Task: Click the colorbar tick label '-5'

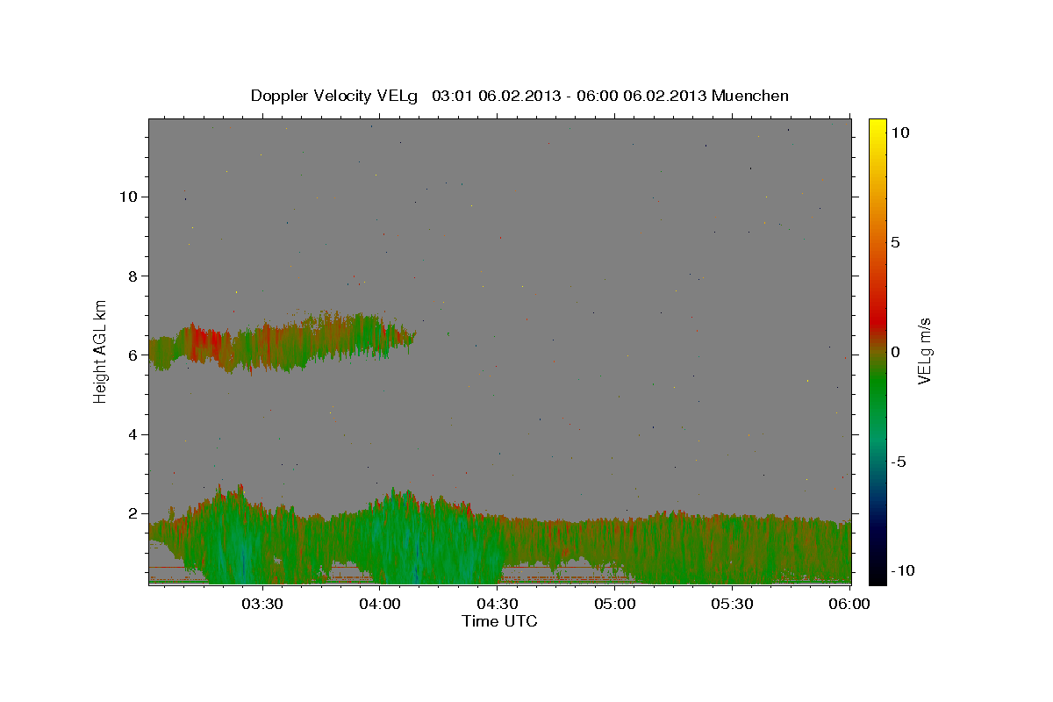Action: click(899, 462)
